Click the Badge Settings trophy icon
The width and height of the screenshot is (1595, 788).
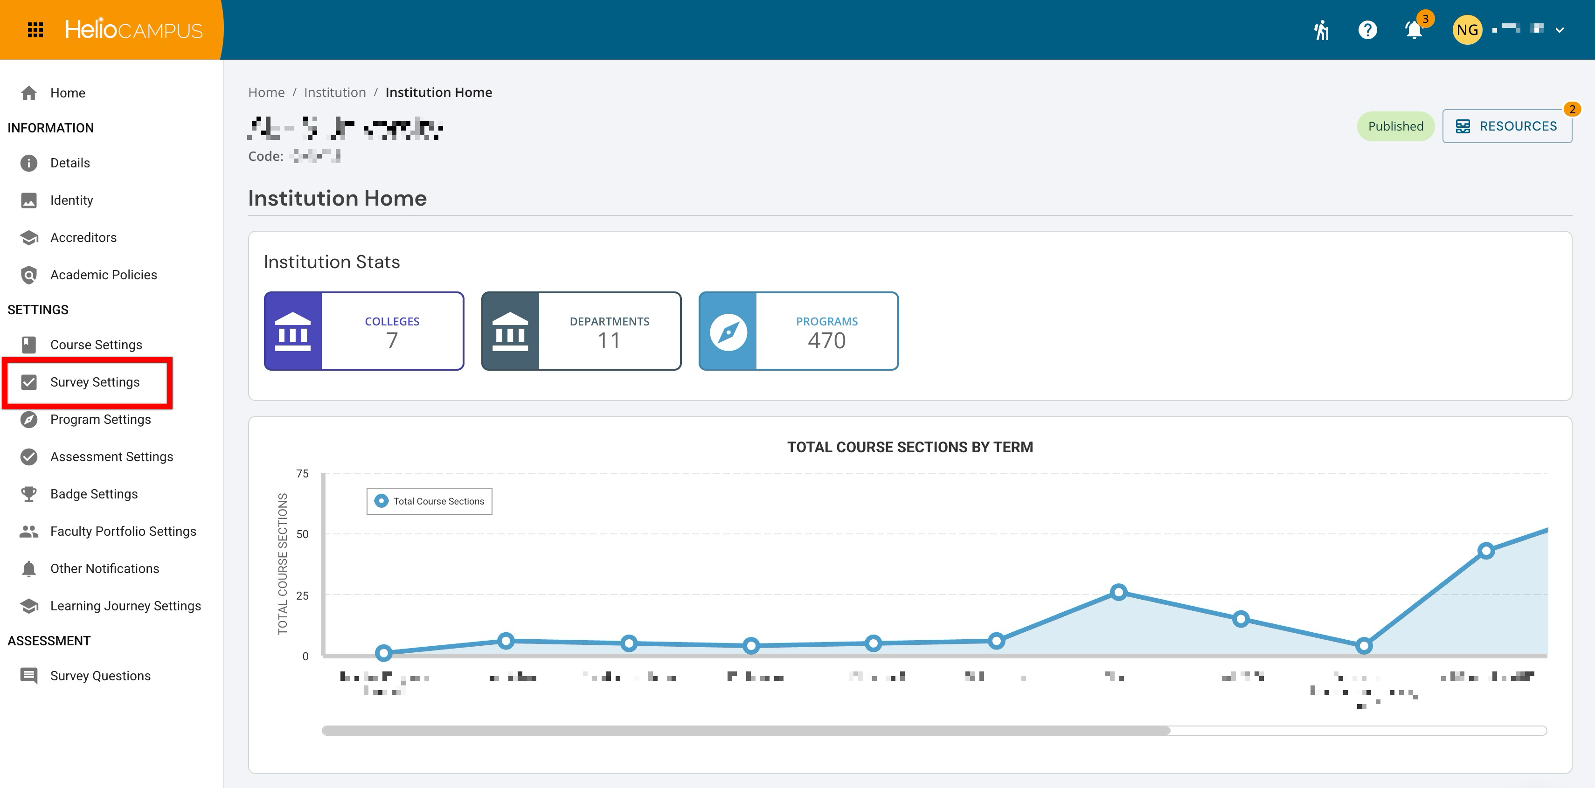point(28,494)
